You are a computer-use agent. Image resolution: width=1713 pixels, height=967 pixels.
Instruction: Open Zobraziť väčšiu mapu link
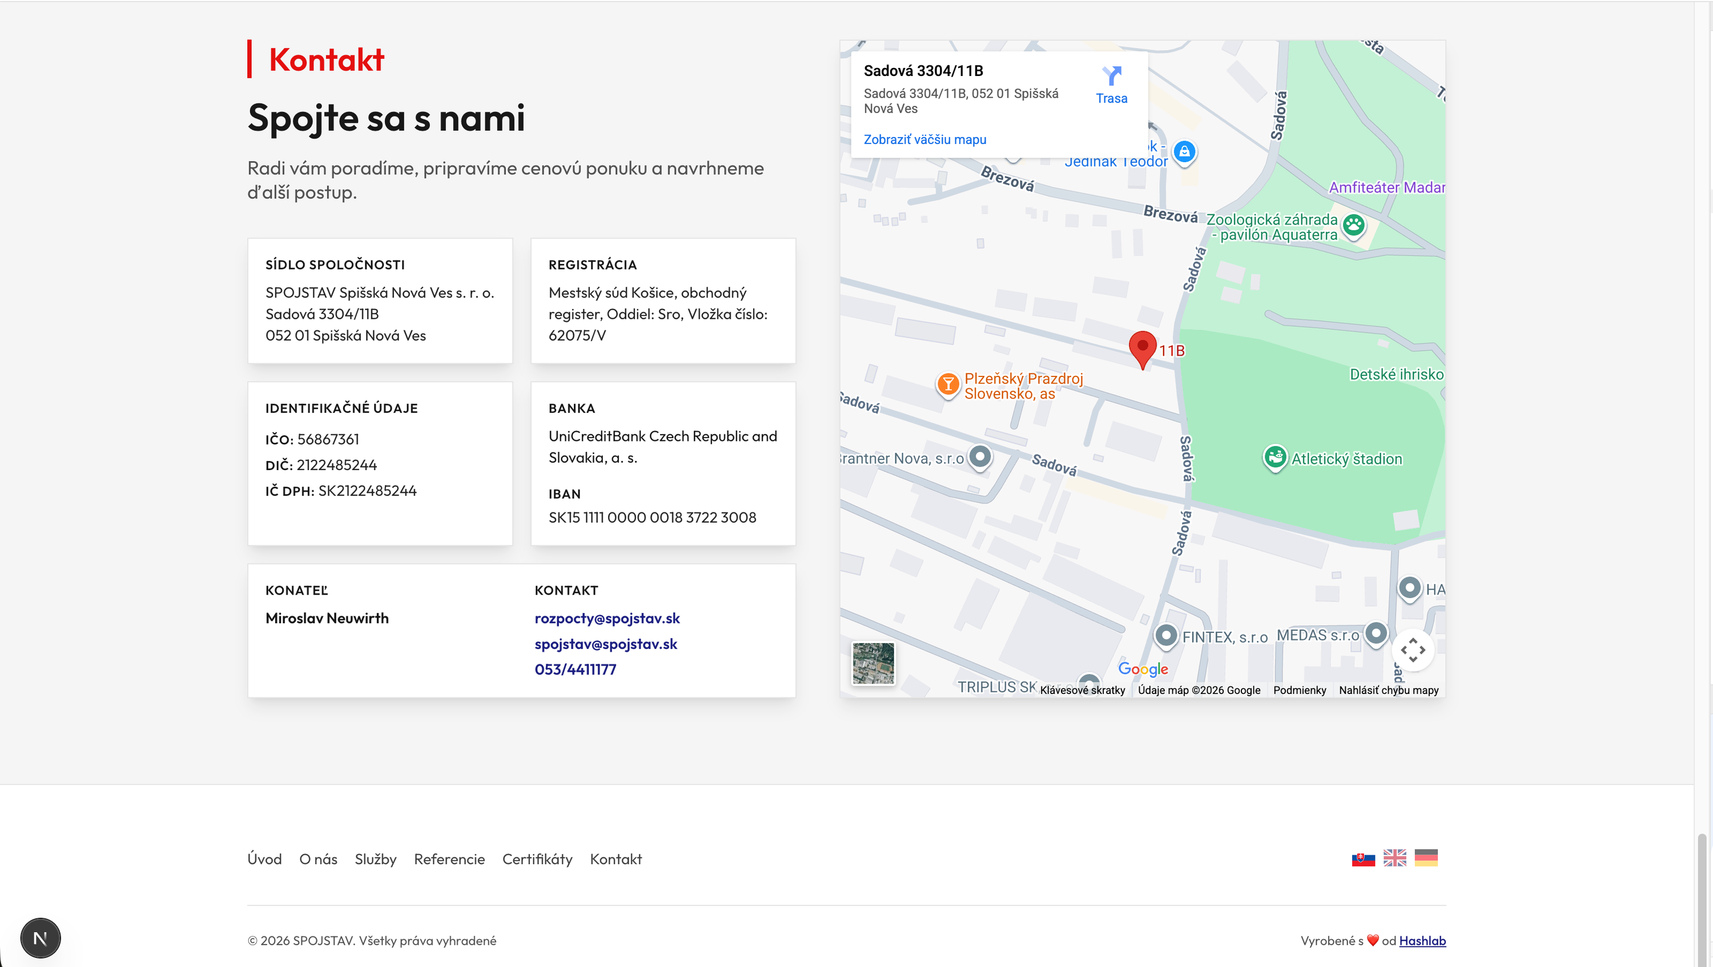point(924,140)
